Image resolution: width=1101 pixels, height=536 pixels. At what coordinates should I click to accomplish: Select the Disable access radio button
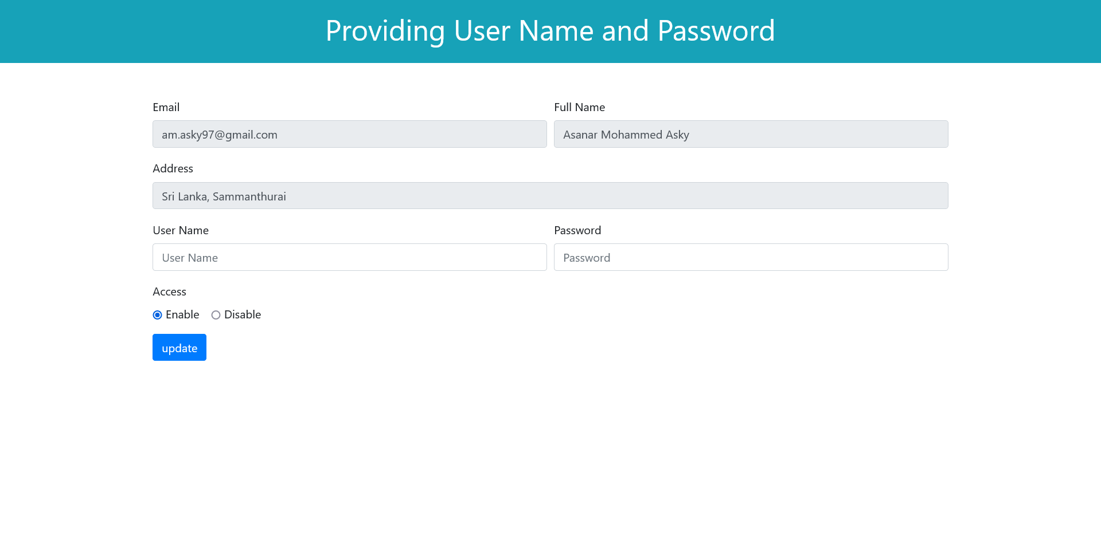pyautogui.click(x=216, y=315)
